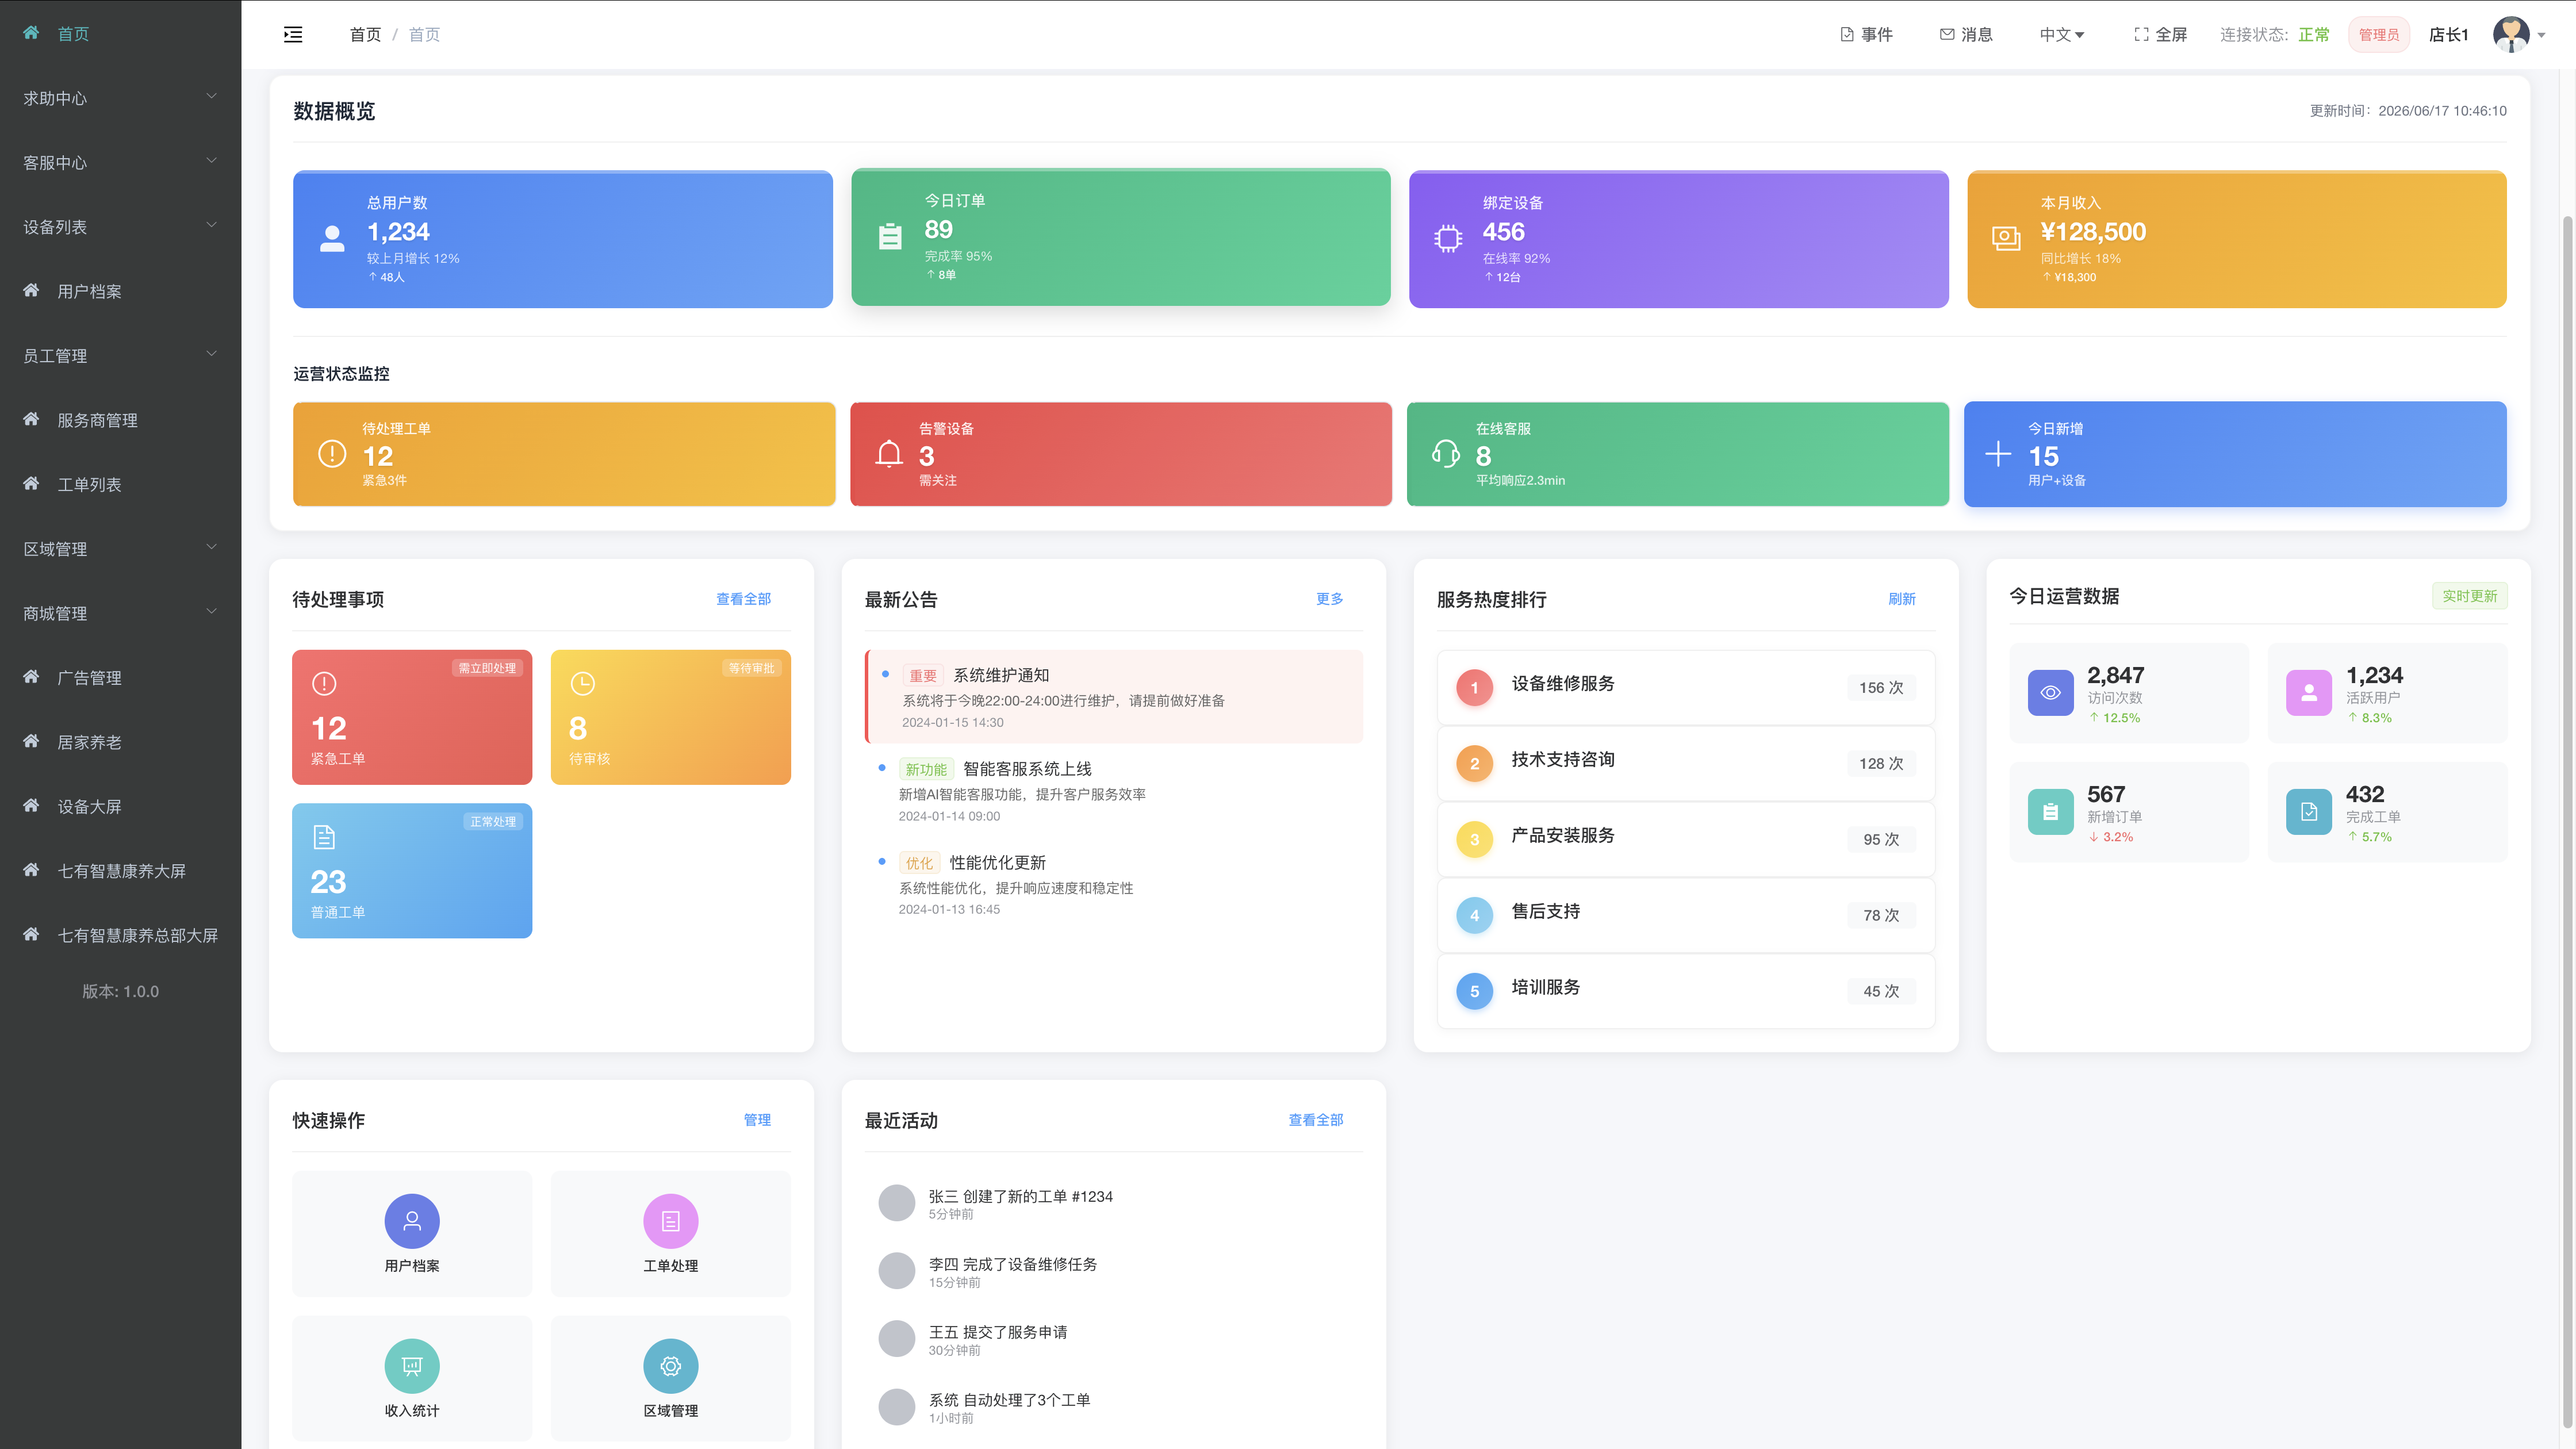
Task: Click the 工单处理 quick action icon
Action: 671,1221
